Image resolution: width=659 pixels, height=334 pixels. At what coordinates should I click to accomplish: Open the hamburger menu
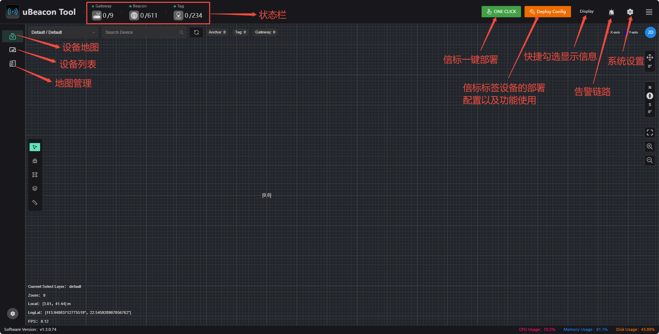[x=649, y=12]
